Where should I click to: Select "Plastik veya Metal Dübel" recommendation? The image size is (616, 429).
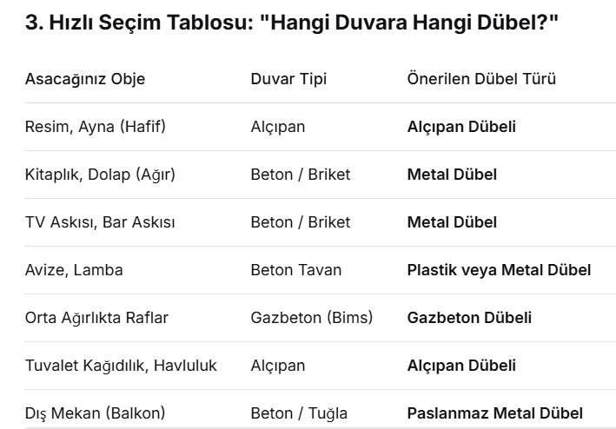(499, 270)
